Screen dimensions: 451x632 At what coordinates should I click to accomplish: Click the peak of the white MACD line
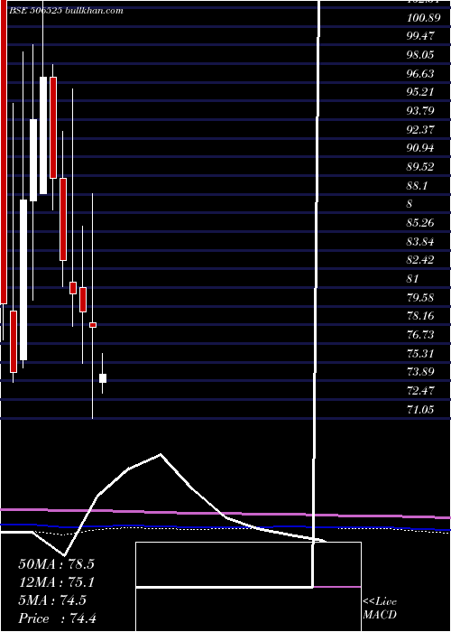161,454
